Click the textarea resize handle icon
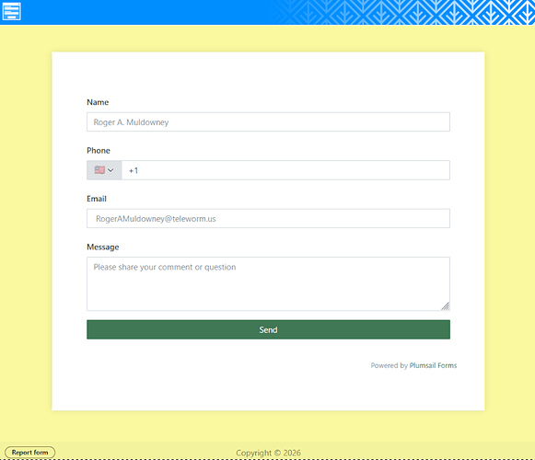The height and width of the screenshot is (460, 535). 446,306
